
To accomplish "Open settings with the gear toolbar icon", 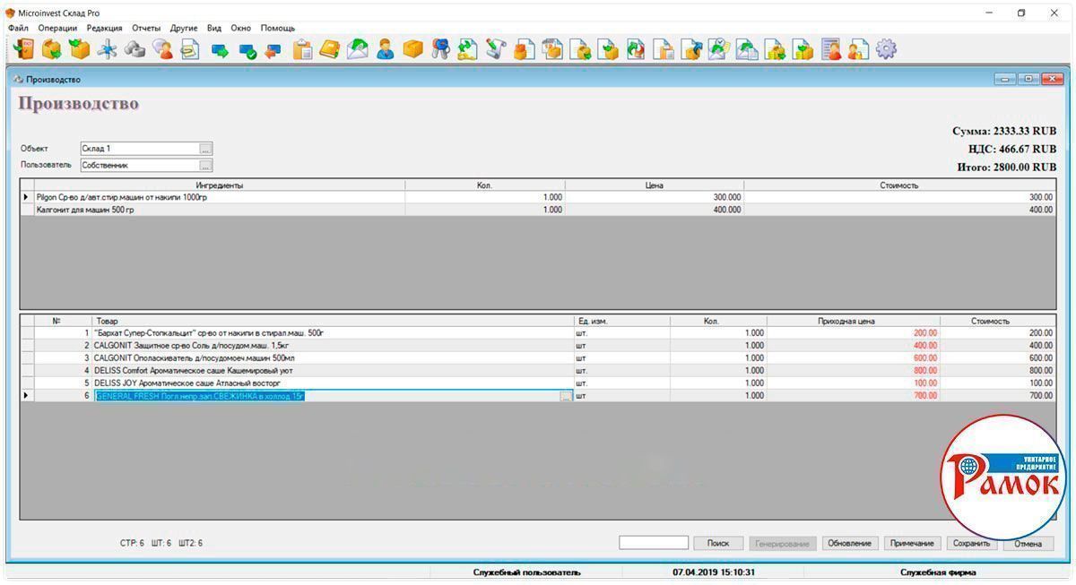I will (886, 49).
